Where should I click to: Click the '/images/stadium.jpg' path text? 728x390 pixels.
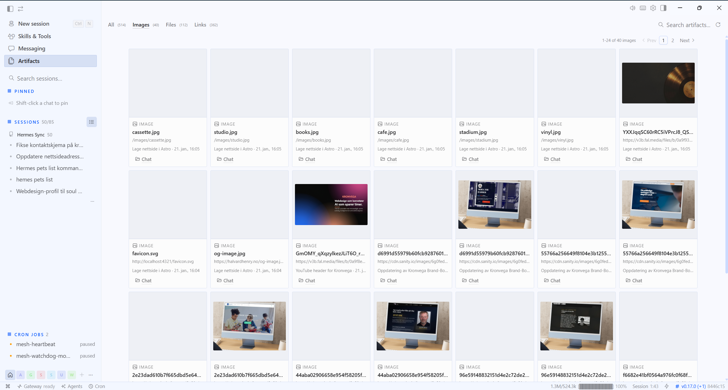(479, 140)
